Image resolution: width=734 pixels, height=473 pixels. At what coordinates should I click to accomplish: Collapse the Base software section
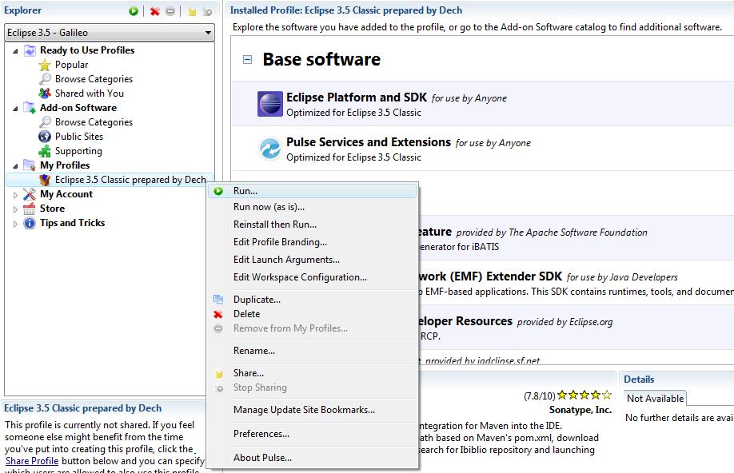click(x=247, y=59)
